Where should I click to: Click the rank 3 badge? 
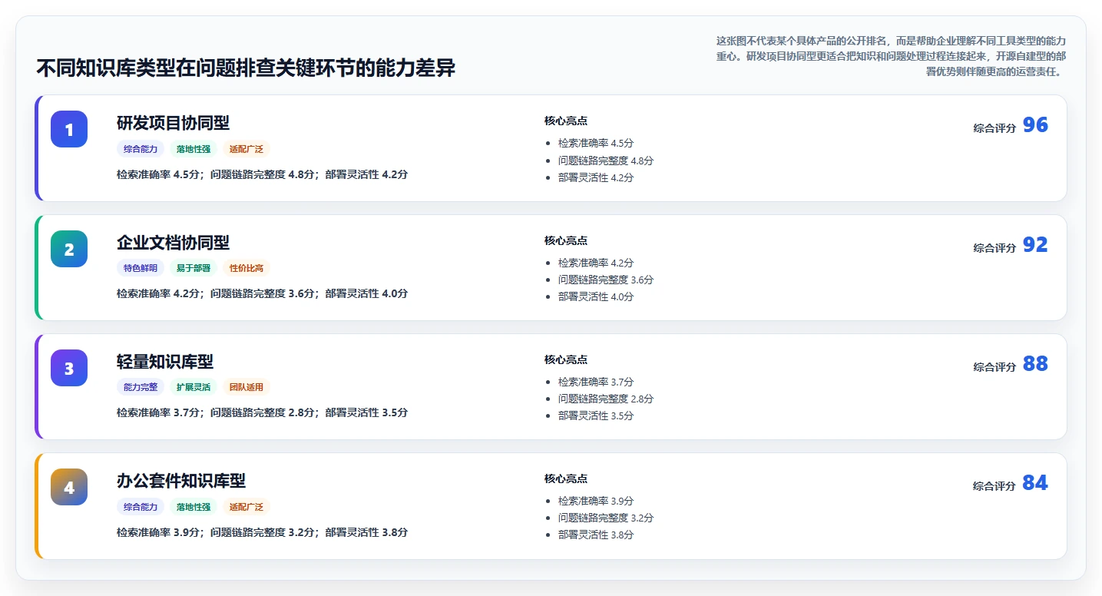tap(69, 368)
